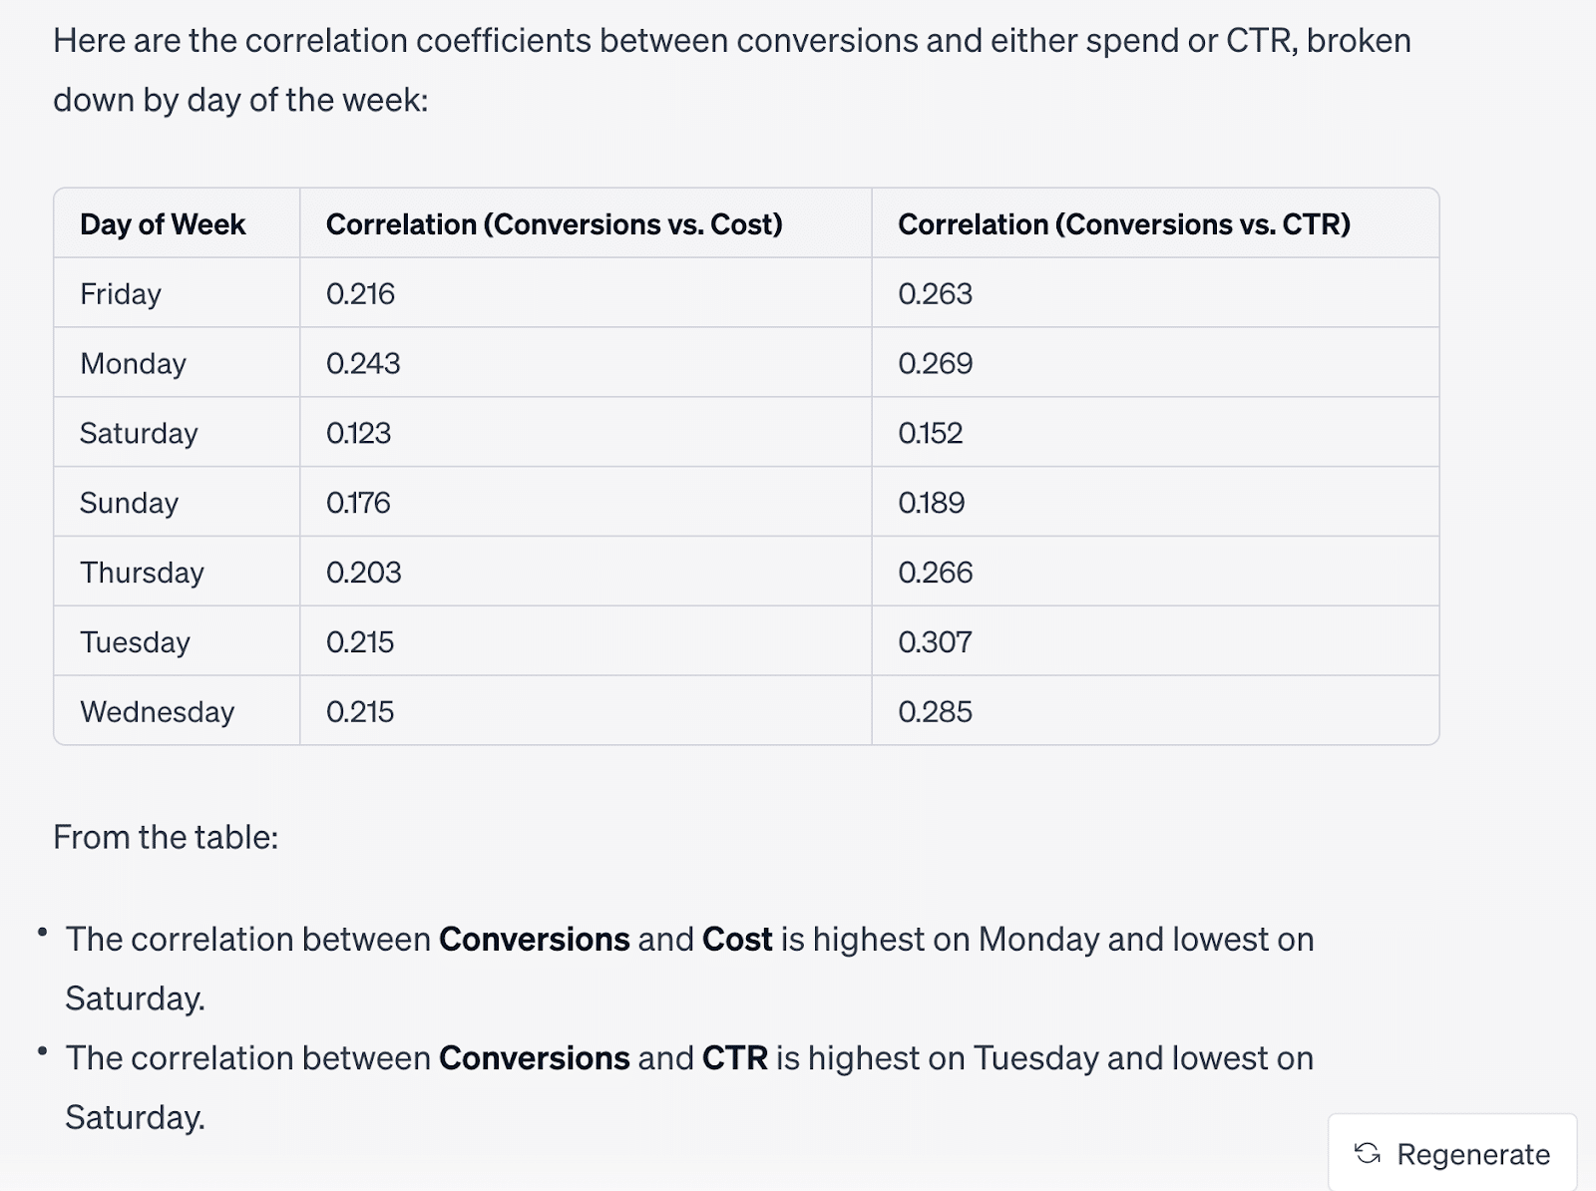Image resolution: width=1596 pixels, height=1191 pixels.
Task: Click the Regenerate button label
Action: pyautogui.click(x=1472, y=1154)
